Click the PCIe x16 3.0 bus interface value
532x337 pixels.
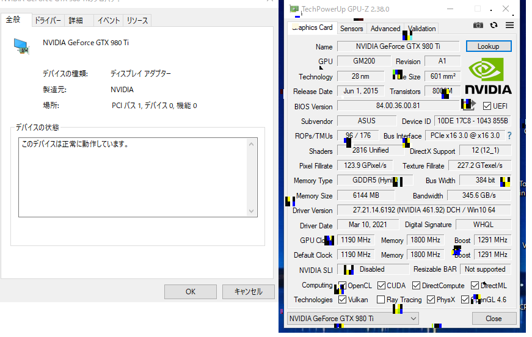click(x=465, y=136)
